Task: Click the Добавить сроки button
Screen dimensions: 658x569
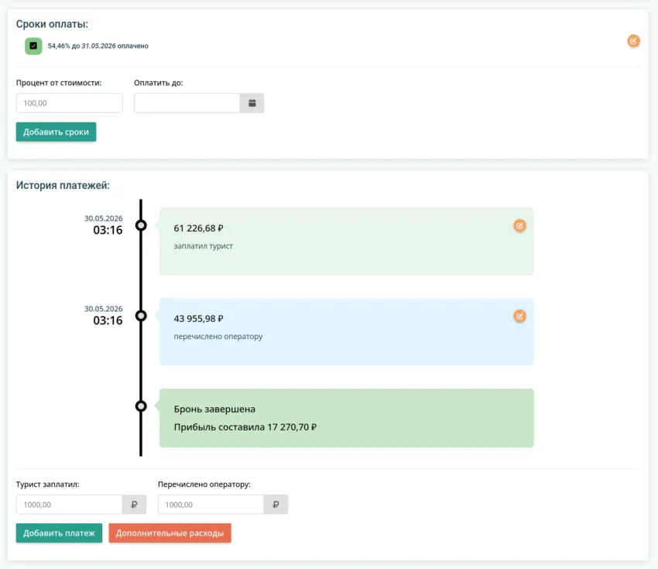Action: pyautogui.click(x=57, y=132)
